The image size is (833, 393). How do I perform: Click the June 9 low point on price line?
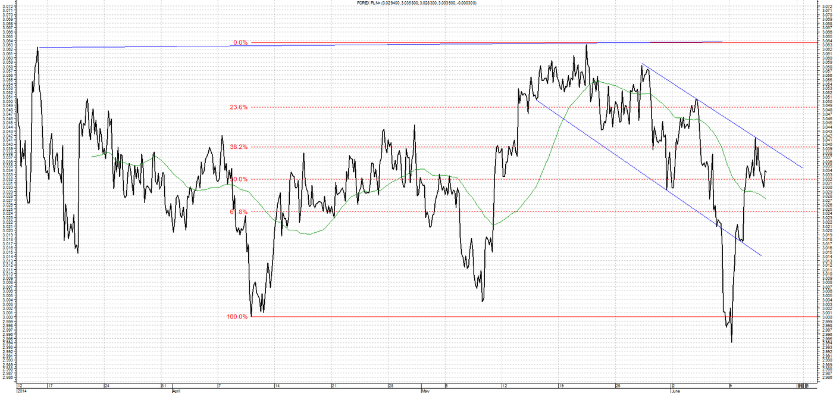pyautogui.click(x=731, y=341)
